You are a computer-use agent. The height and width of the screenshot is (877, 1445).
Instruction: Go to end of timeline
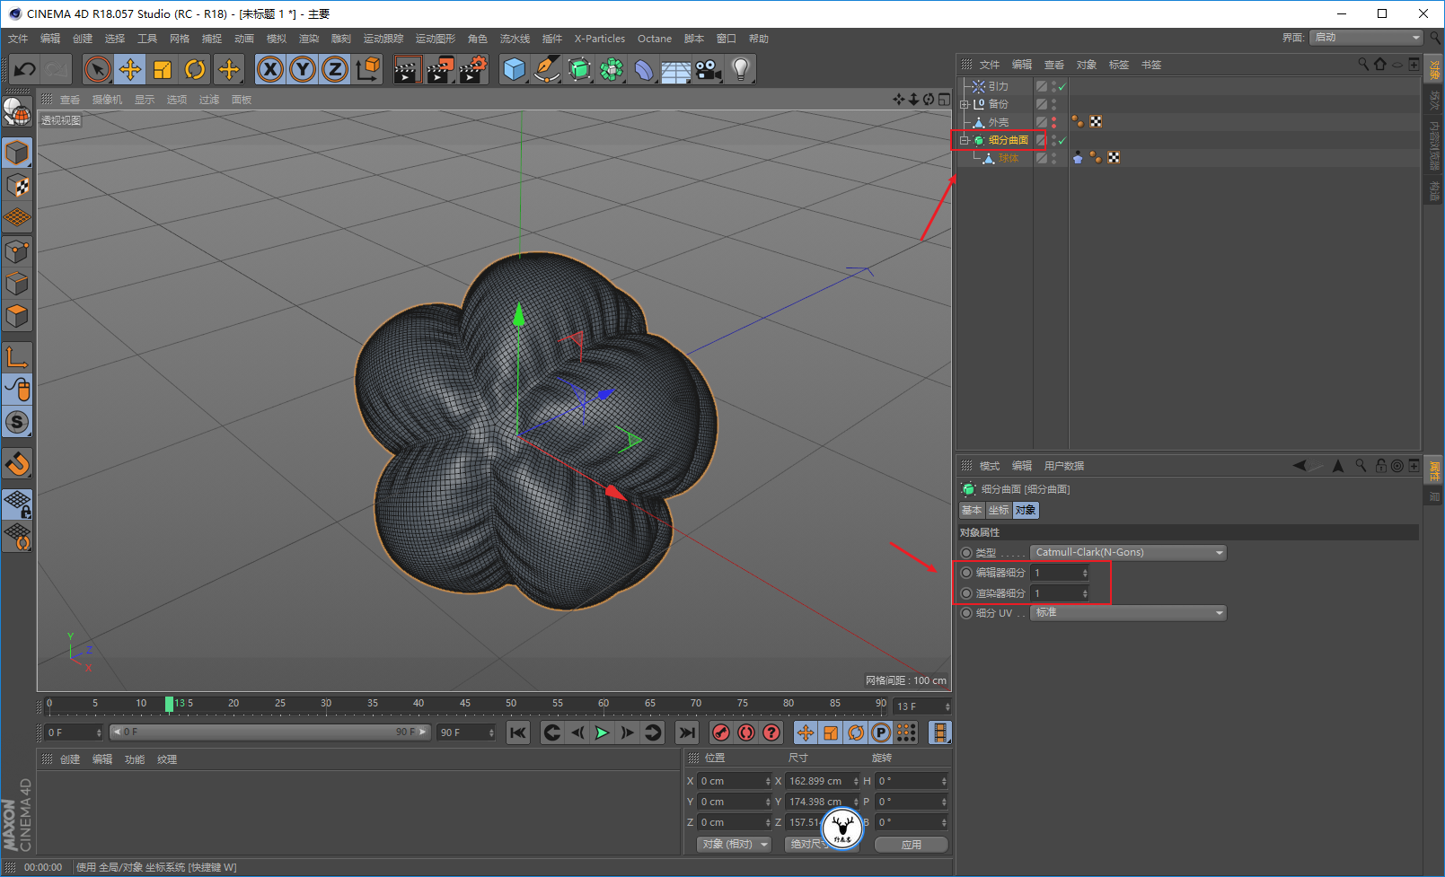pos(687,732)
